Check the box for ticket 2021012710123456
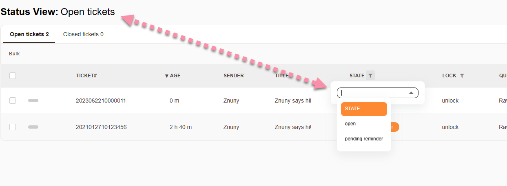This screenshot has width=507, height=186. (13, 127)
